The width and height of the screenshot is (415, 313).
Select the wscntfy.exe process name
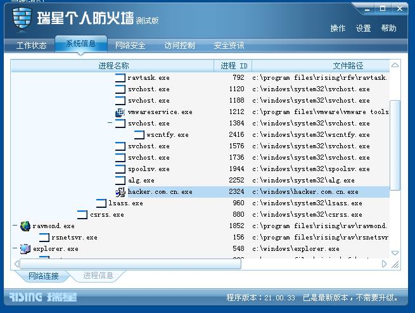tap(167, 135)
